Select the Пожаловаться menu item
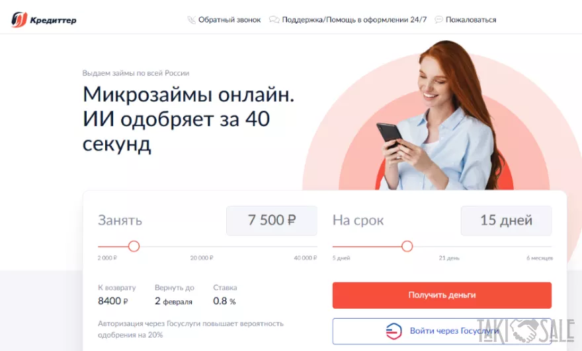The image size is (582, 351). click(471, 20)
